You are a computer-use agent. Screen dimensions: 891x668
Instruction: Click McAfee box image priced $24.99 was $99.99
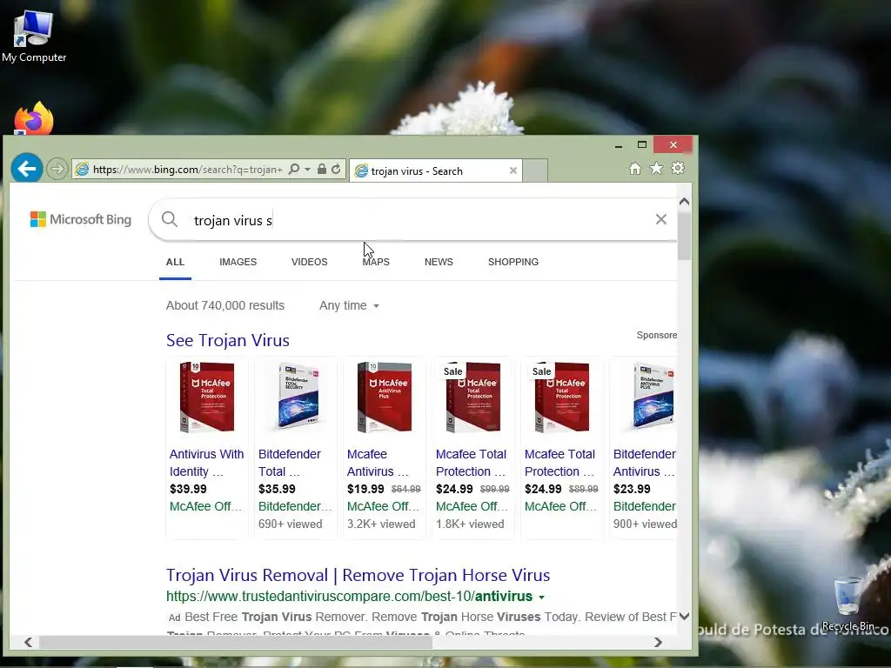[473, 397]
